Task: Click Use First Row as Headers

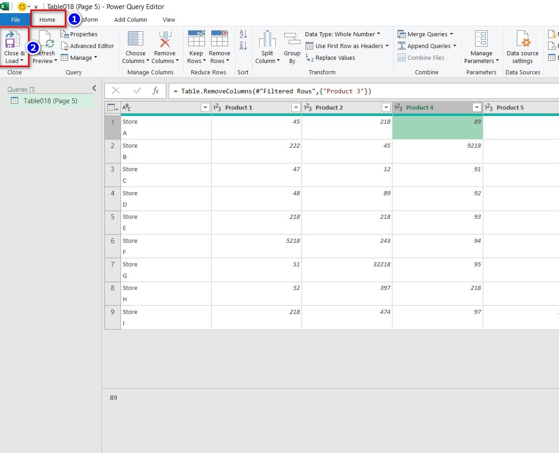Action: pyautogui.click(x=347, y=46)
